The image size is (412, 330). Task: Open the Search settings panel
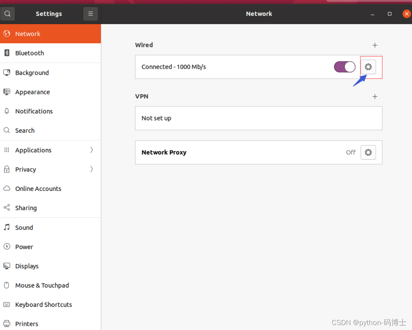51,130
